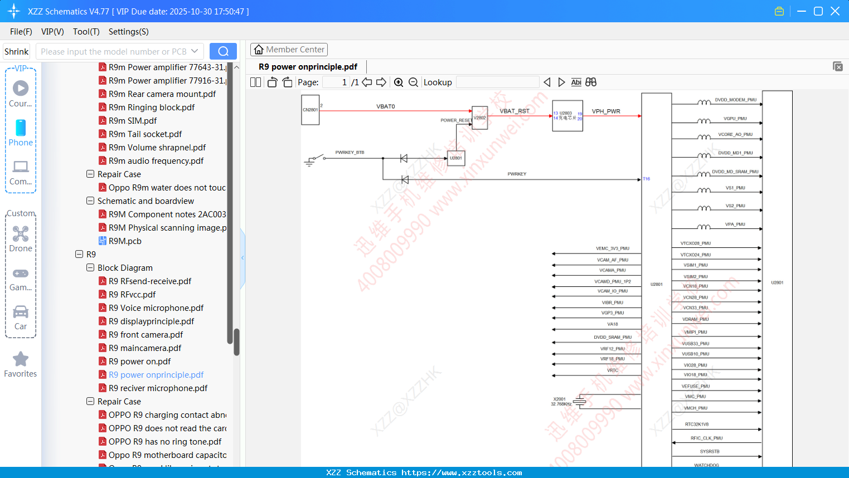Open the Tool(T) menu
849x478 pixels.
[86, 32]
